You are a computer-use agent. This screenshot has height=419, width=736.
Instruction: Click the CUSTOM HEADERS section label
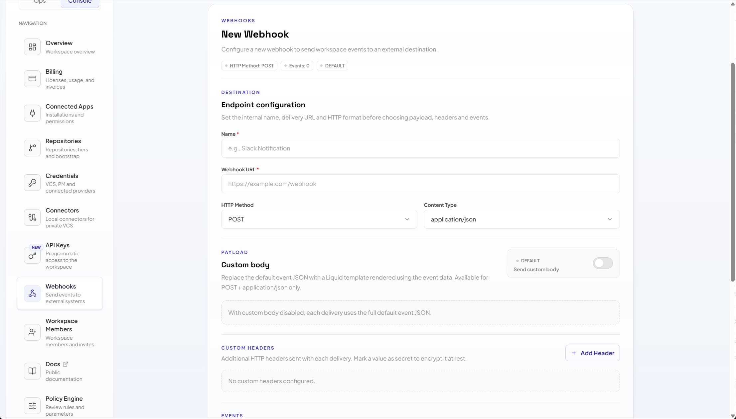pos(248,348)
